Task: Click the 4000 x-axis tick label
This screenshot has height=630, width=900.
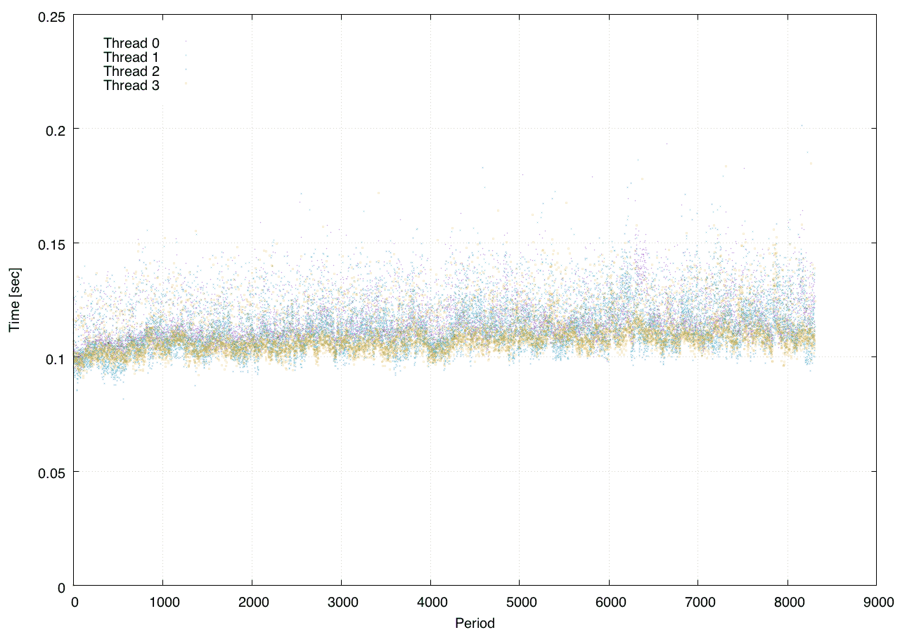Action: [430, 602]
